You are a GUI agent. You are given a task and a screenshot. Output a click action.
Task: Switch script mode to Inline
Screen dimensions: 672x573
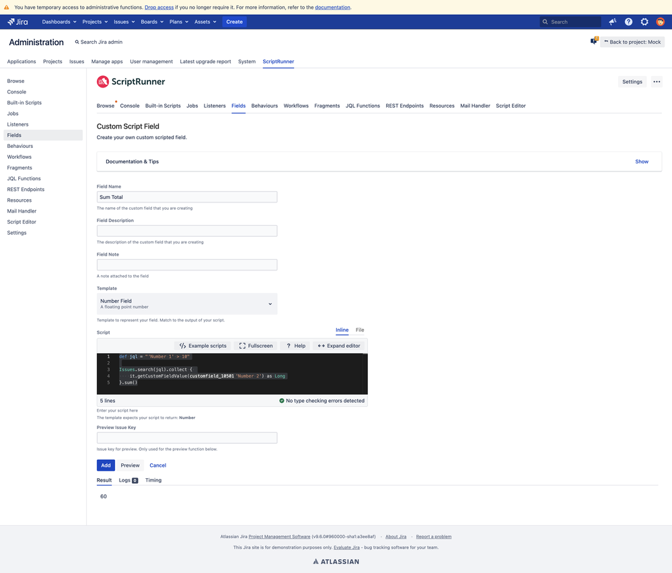pyautogui.click(x=342, y=330)
